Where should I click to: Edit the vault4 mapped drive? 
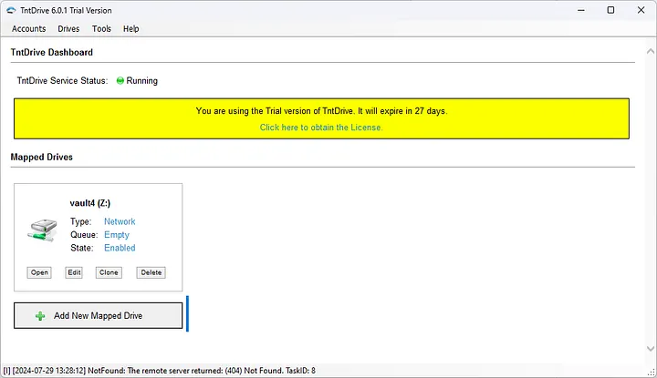[74, 272]
